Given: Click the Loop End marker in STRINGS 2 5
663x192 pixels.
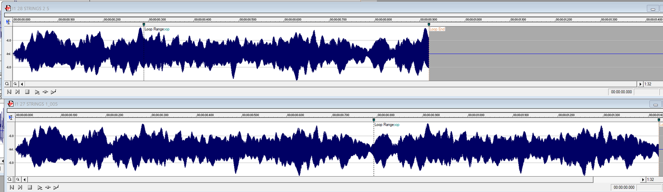Looking at the screenshot, I should (429, 24).
